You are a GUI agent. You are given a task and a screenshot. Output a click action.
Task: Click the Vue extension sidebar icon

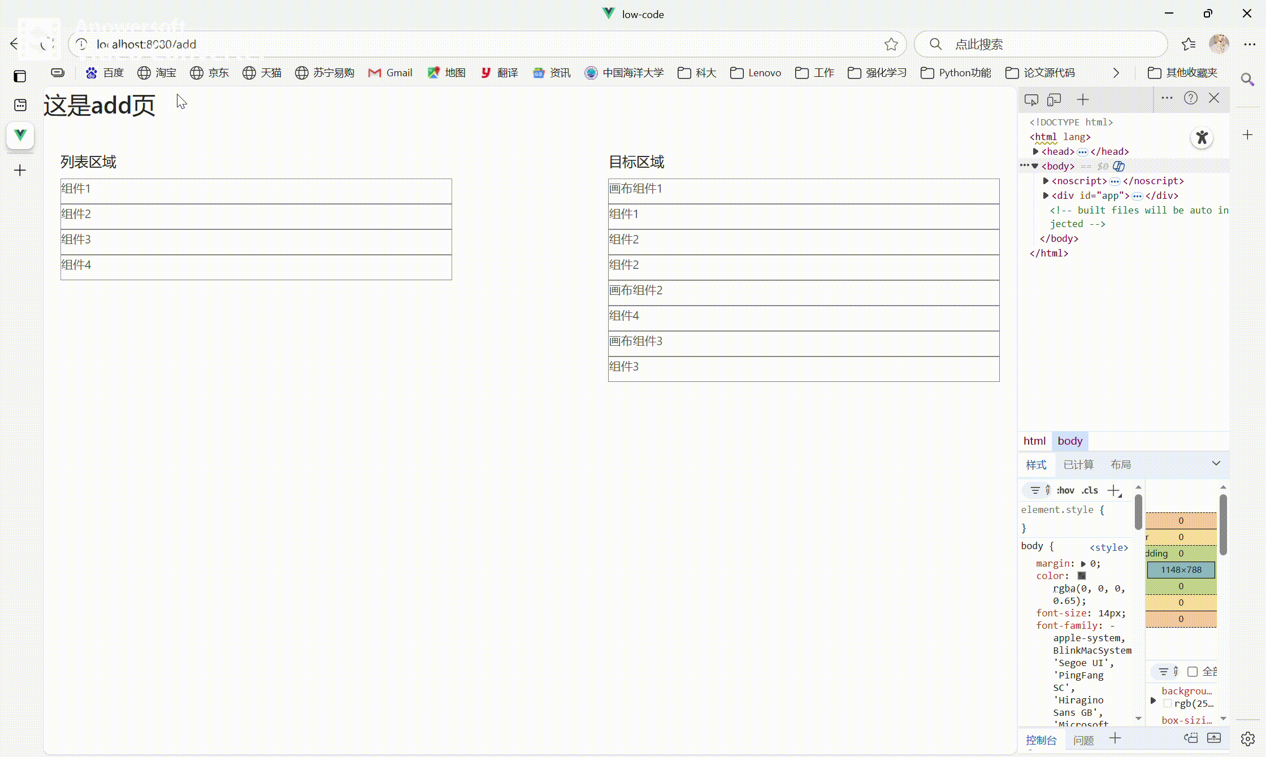click(20, 135)
